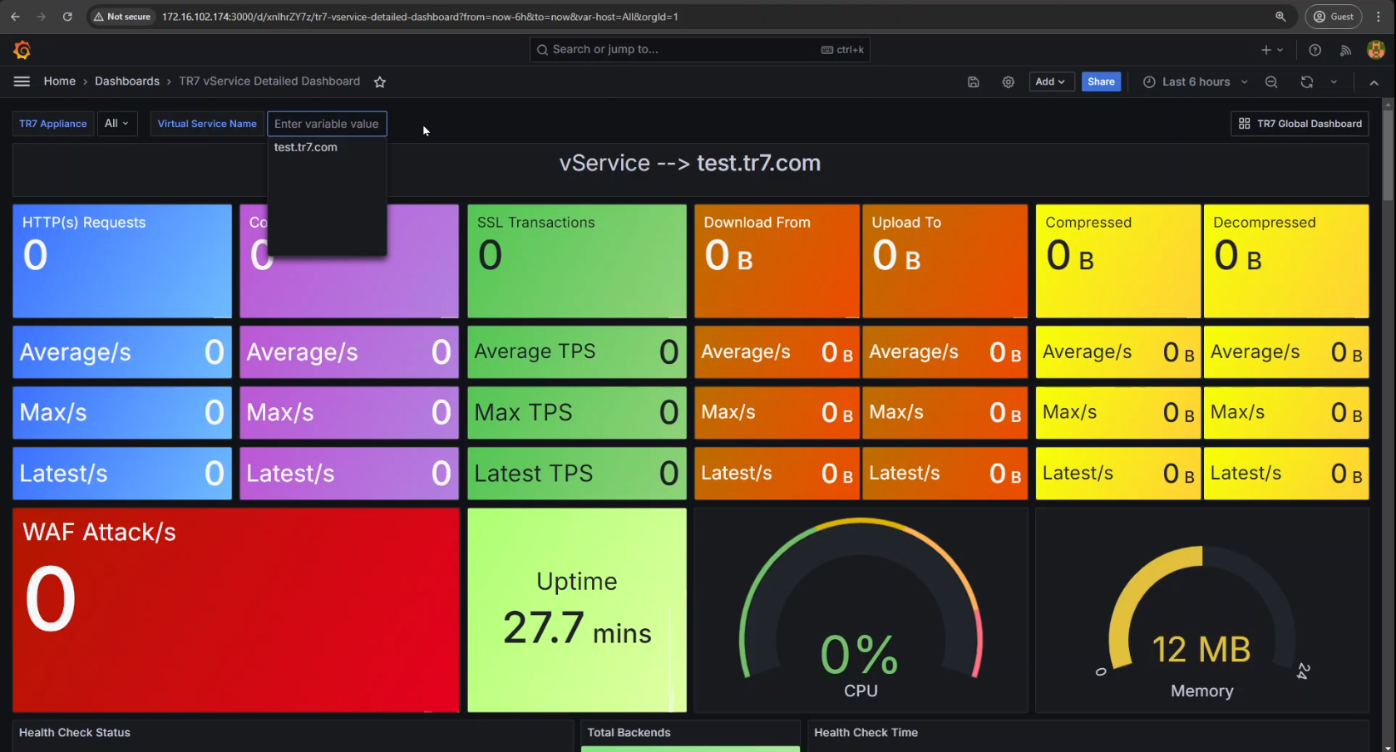Click the TR7 Appliance label
1396x752 pixels.
pyautogui.click(x=53, y=124)
